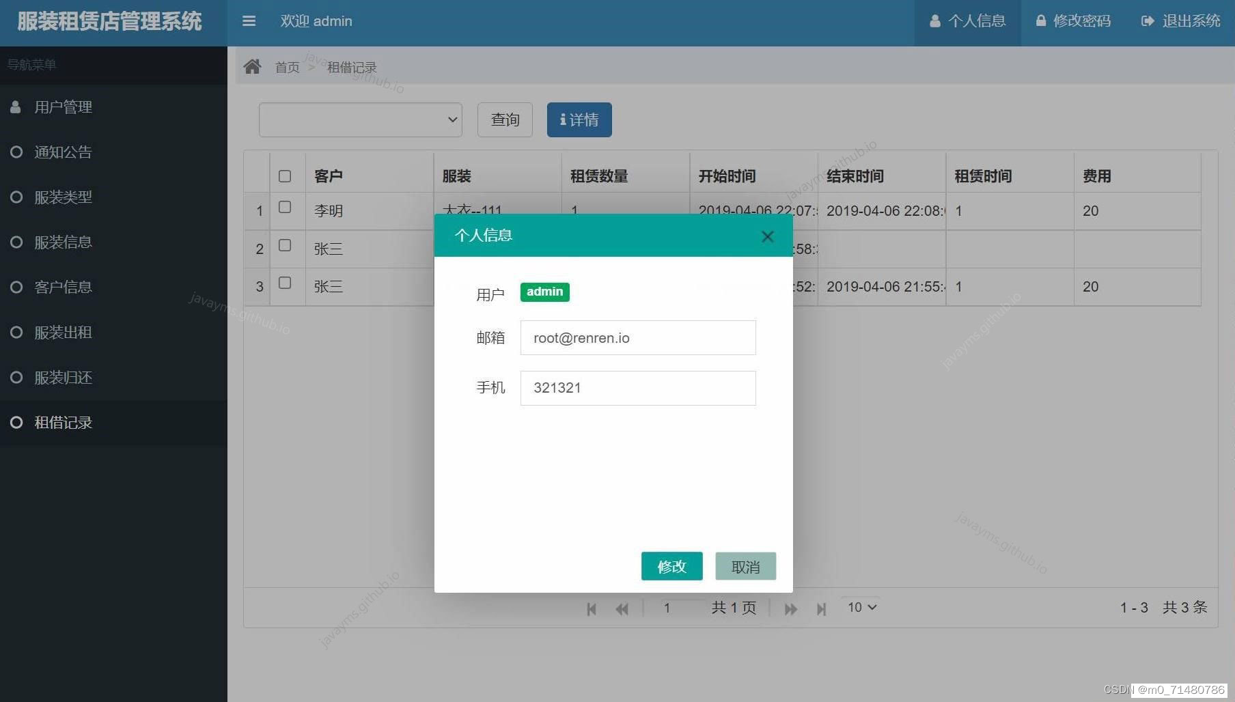The height and width of the screenshot is (702, 1235).
Task: Click the 详情 button
Action: 579,120
